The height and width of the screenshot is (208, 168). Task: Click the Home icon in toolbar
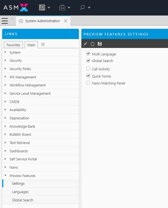[92, 44]
